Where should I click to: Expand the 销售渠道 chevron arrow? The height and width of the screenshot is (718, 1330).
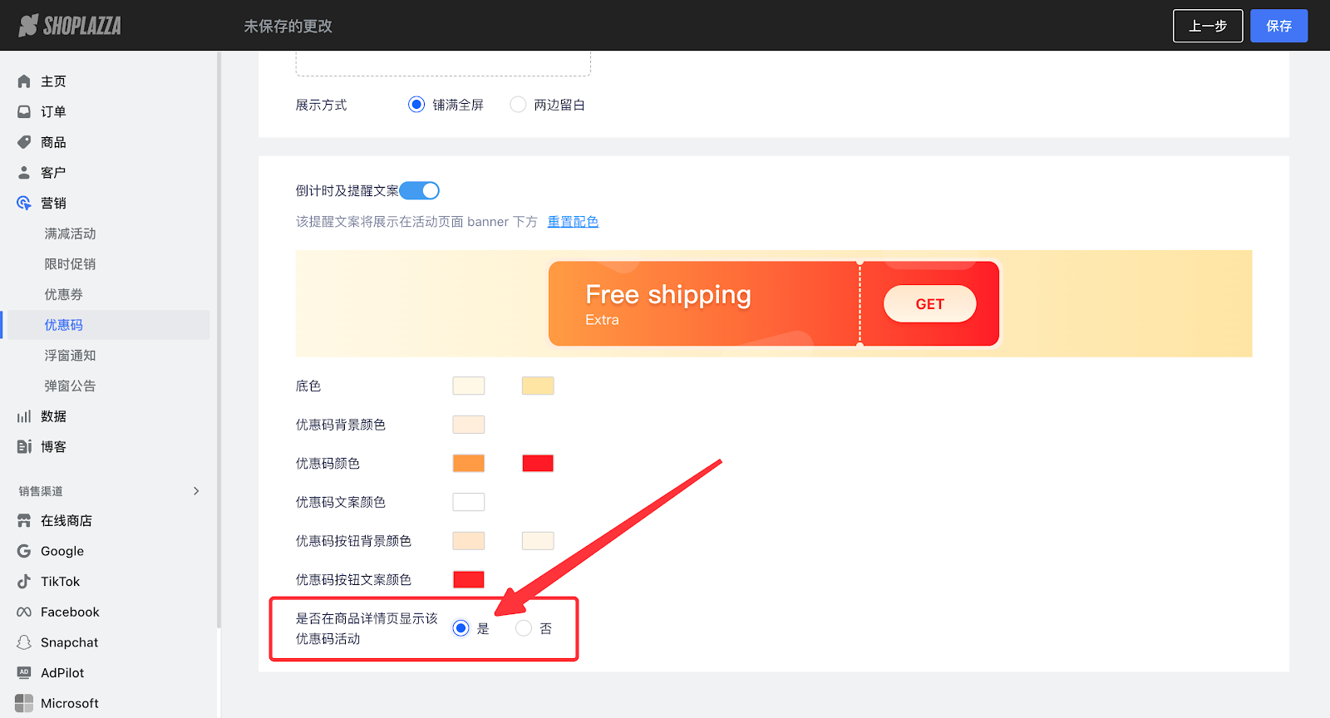(196, 491)
